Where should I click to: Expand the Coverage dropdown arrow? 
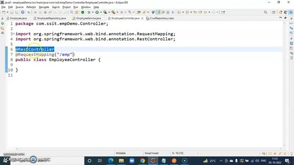pos(109,12)
